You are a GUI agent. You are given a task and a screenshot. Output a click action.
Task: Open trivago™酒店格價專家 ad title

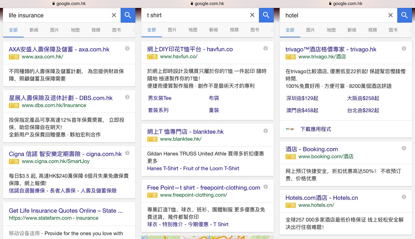(331, 49)
